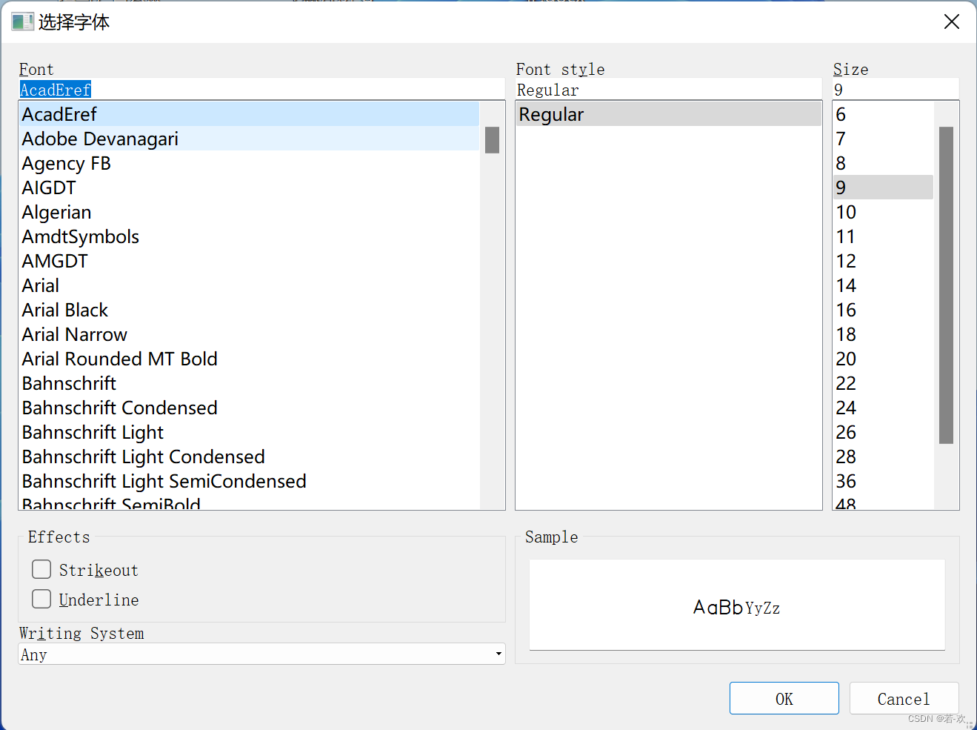Click the Font style input field
Image resolution: width=977 pixels, height=730 pixels.
pos(669,90)
